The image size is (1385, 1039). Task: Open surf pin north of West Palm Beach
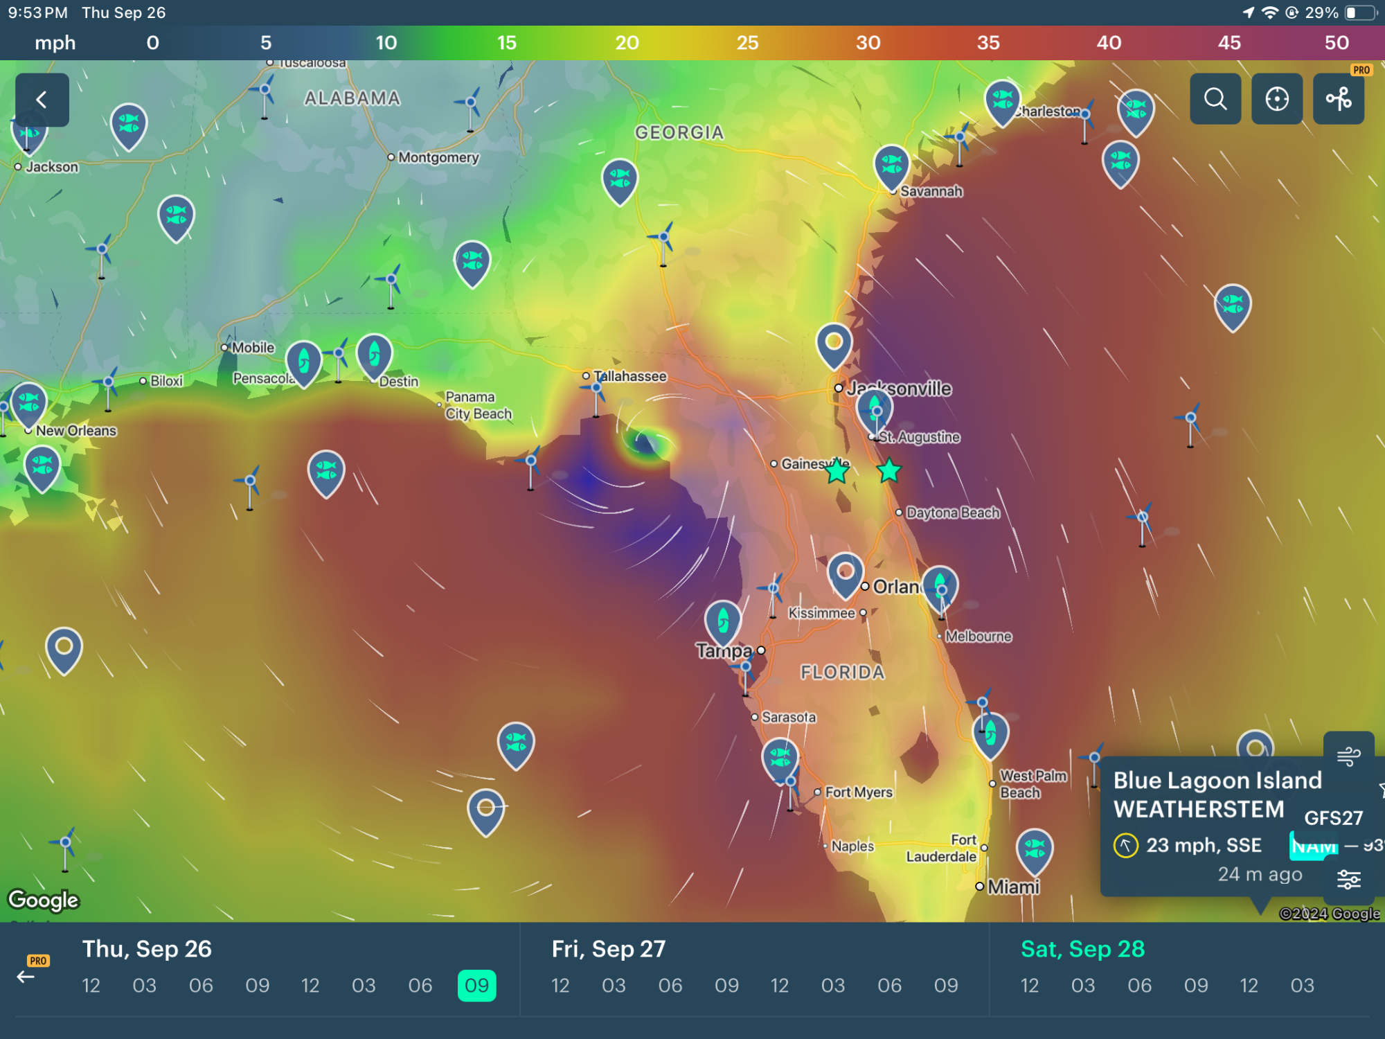pyautogui.click(x=990, y=736)
